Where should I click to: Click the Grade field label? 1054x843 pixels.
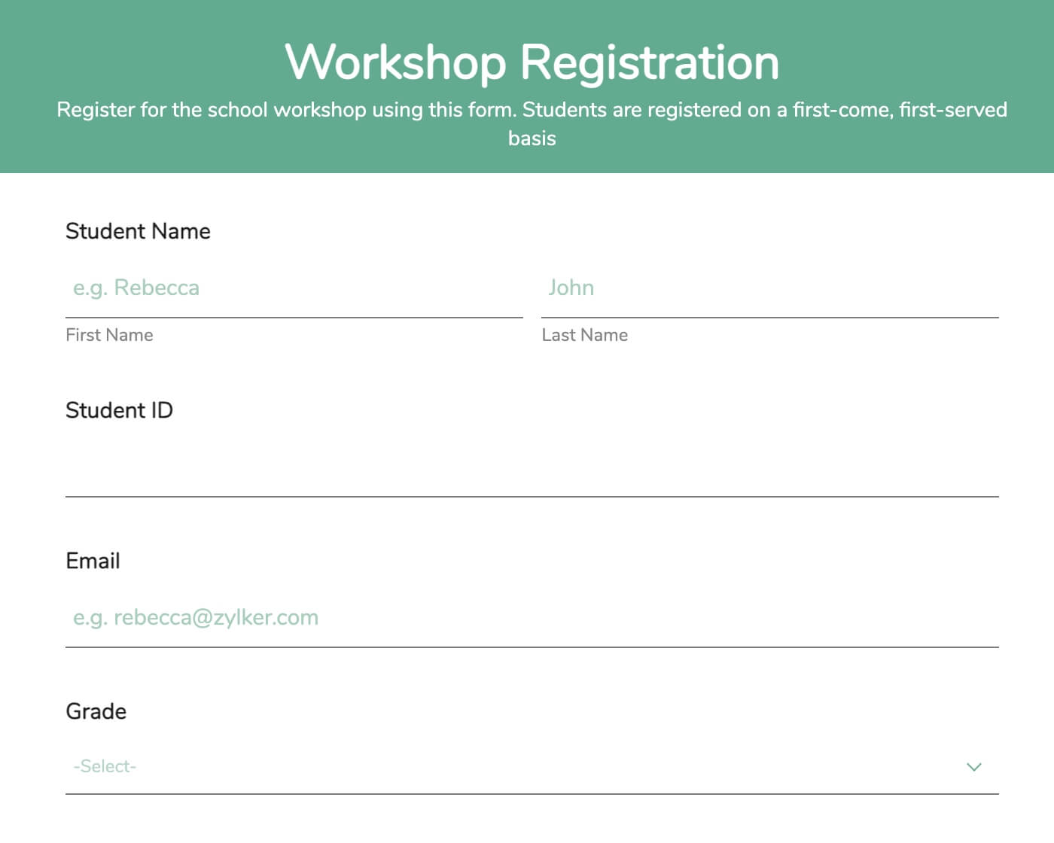coord(96,711)
